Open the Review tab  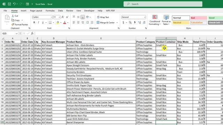tap(70, 11)
